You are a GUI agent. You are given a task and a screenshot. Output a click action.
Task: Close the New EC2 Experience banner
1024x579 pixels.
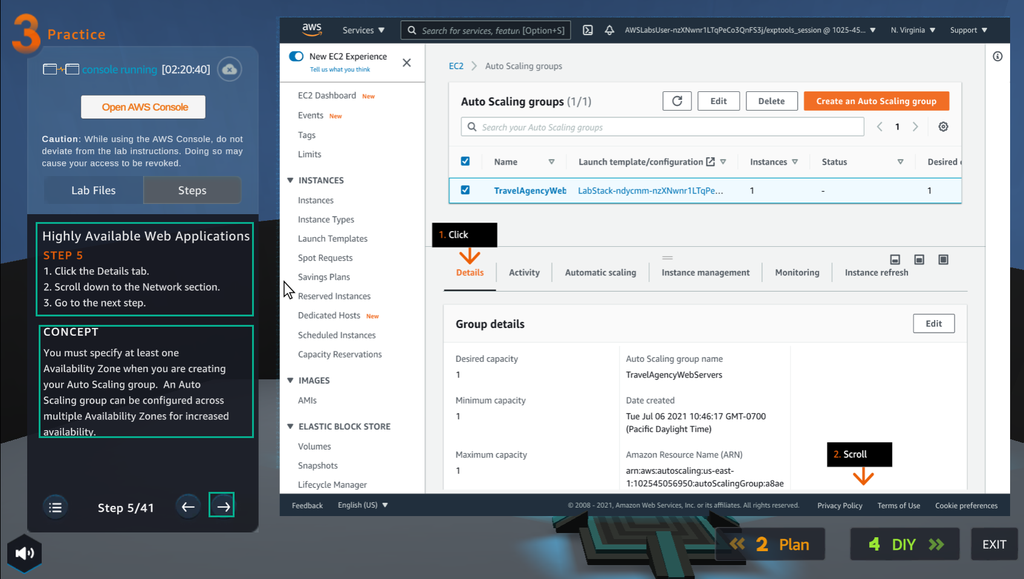point(407,63)
